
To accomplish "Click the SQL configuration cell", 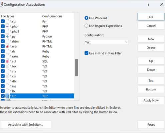I will 45,61.
